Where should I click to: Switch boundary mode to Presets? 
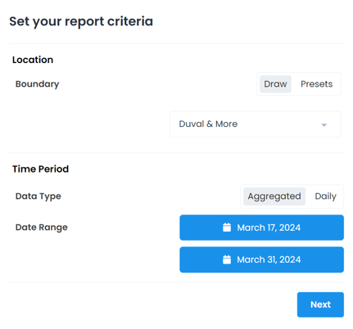316,84
